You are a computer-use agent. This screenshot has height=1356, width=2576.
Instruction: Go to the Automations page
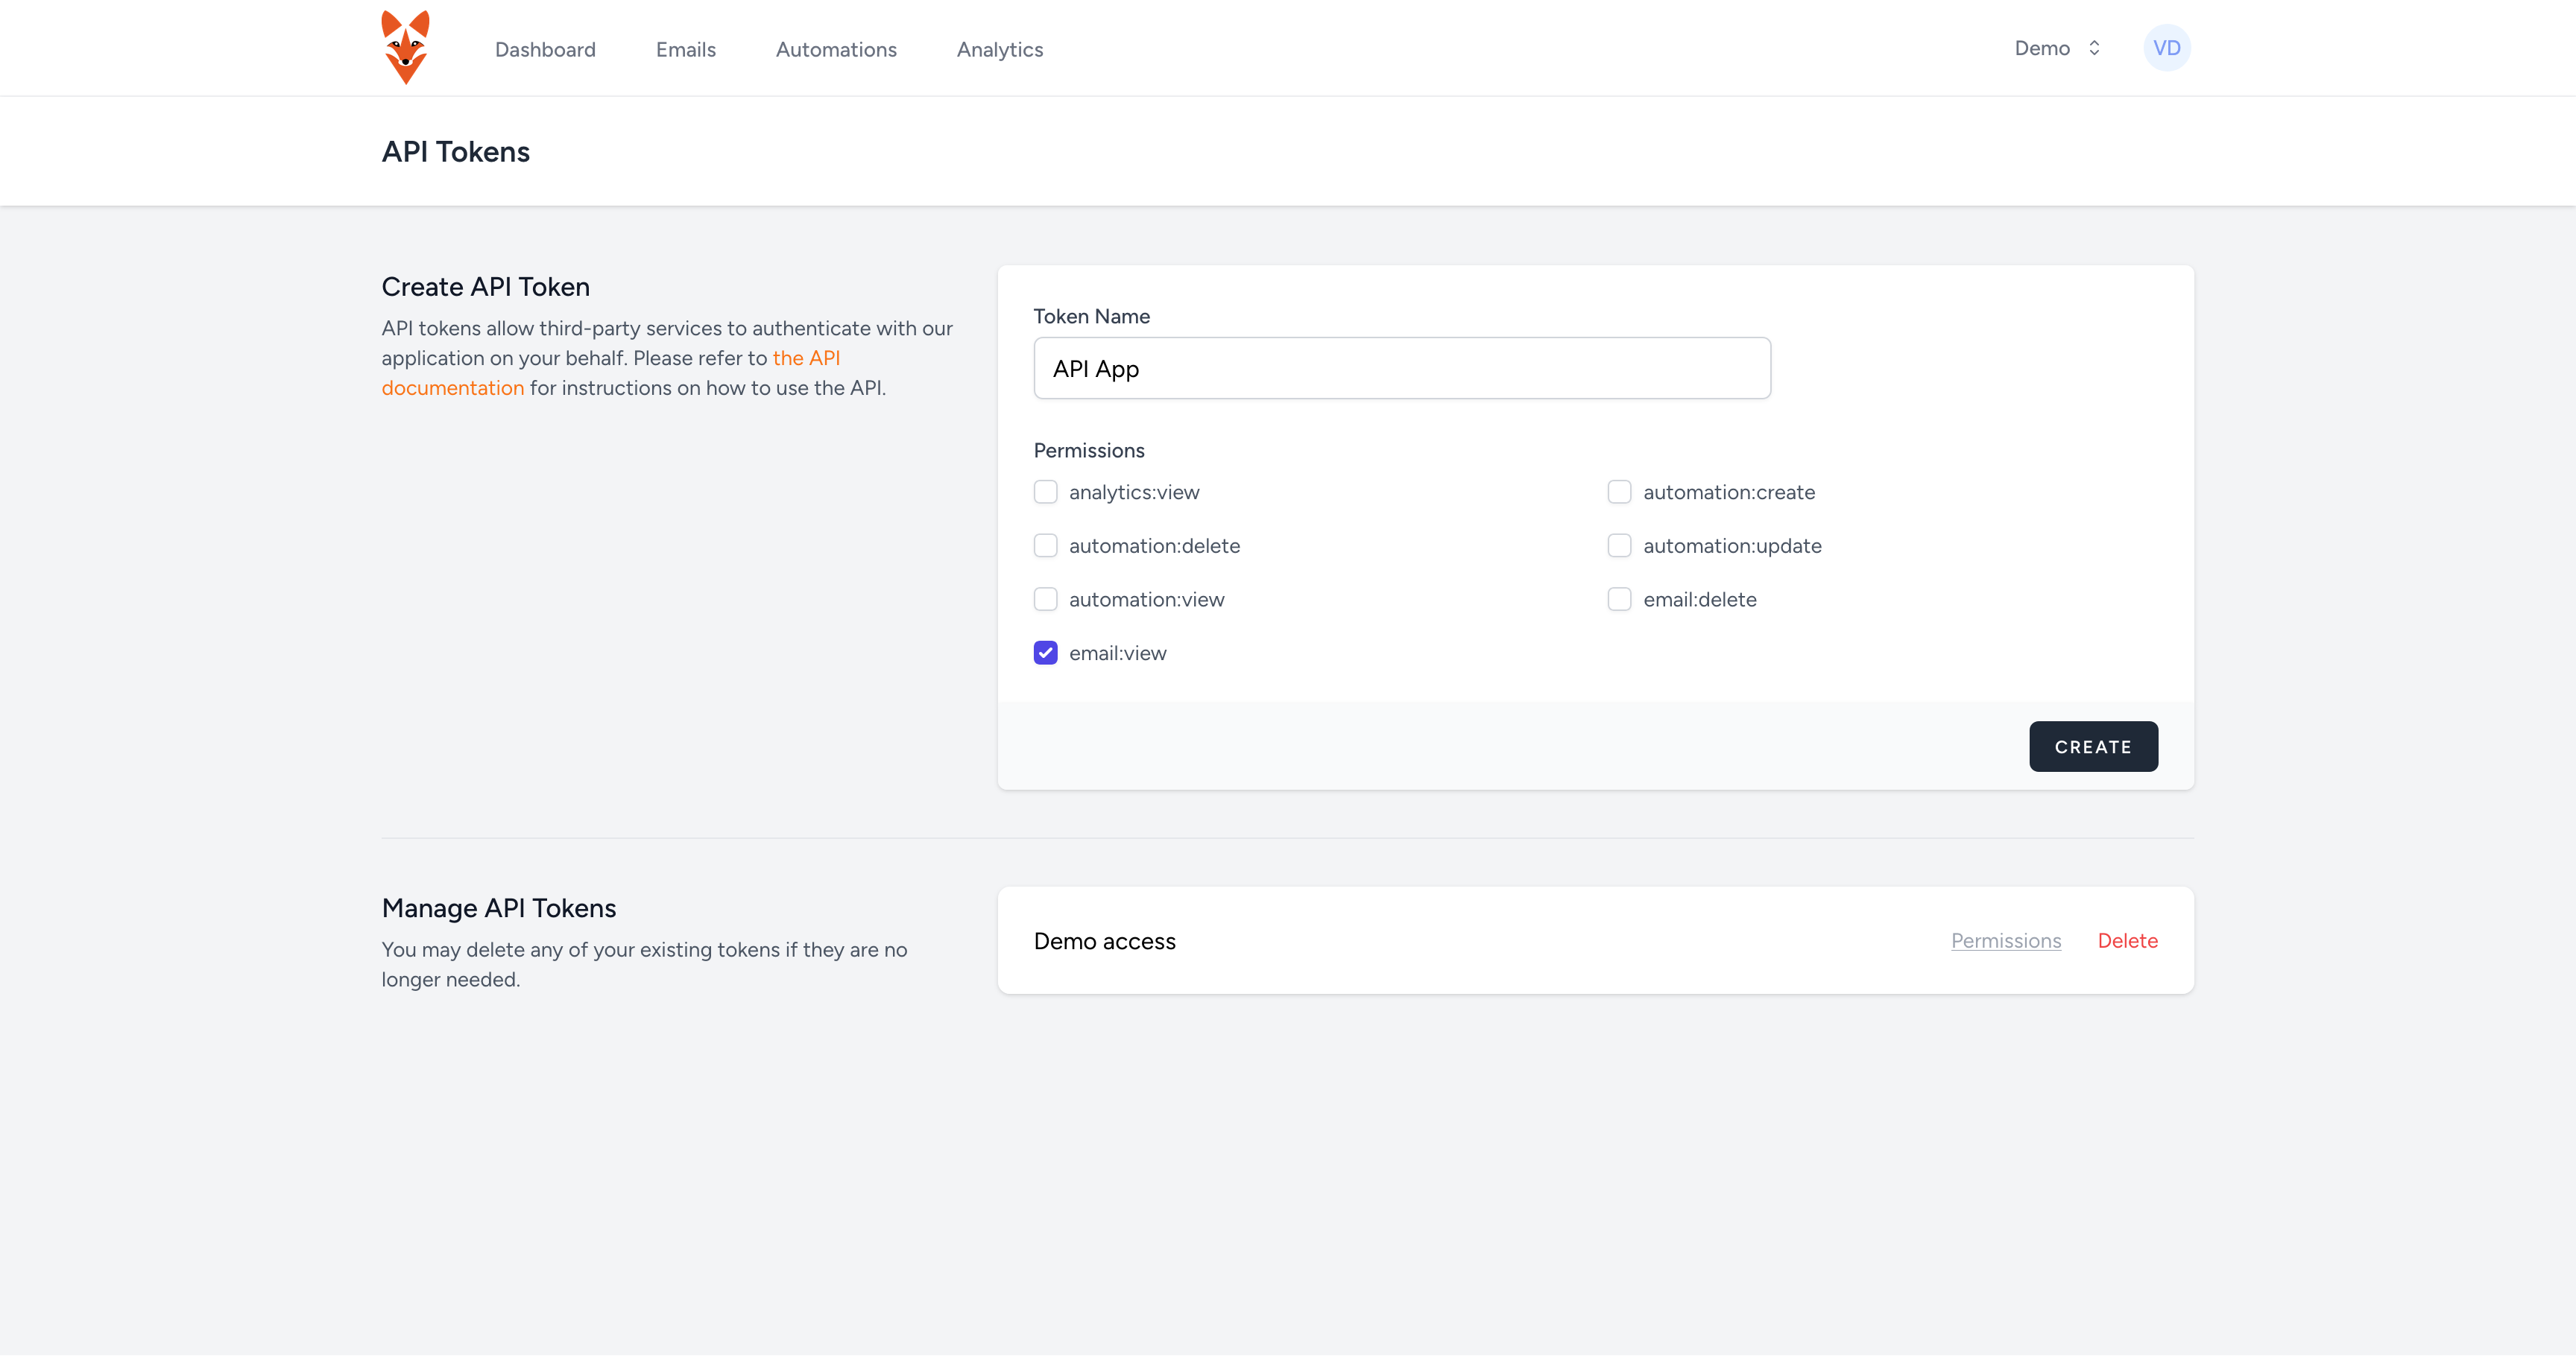point(836,49)
